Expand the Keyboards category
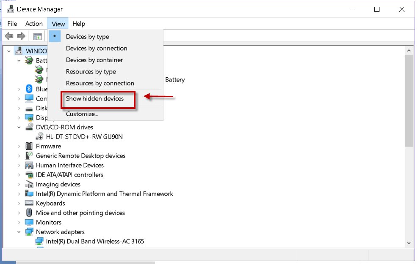Image resolution: width=418 pixels, height=264 pixels. click(x=19, y=203)
